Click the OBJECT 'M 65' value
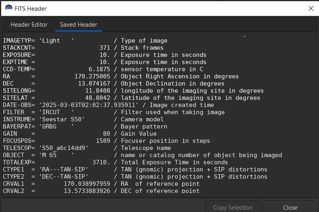The image size is (319, 212). tap(56, 155)
